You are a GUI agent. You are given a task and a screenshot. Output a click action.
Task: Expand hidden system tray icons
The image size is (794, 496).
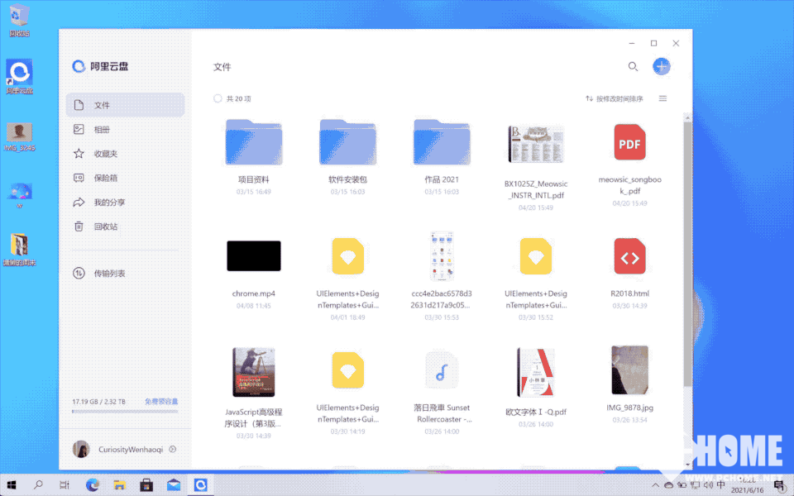pos(655,485)
